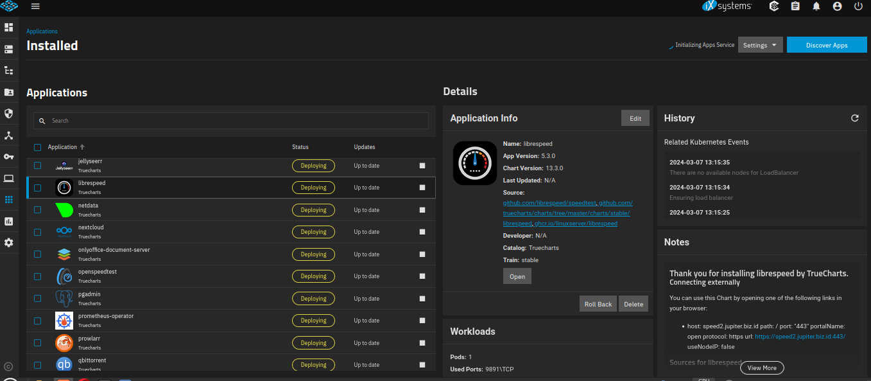Open the Alerts bell icon
Image resolution: width=871 pixels, height=381 pixels.
pos(816,6)
